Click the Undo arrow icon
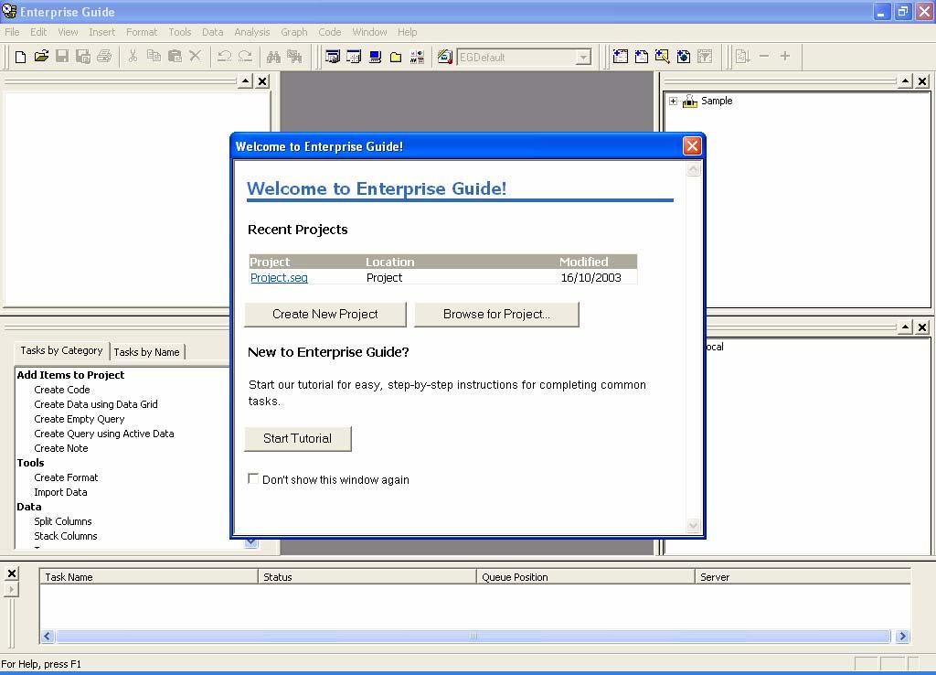Viewport: 936px width, 675px height. click(225, 57)
